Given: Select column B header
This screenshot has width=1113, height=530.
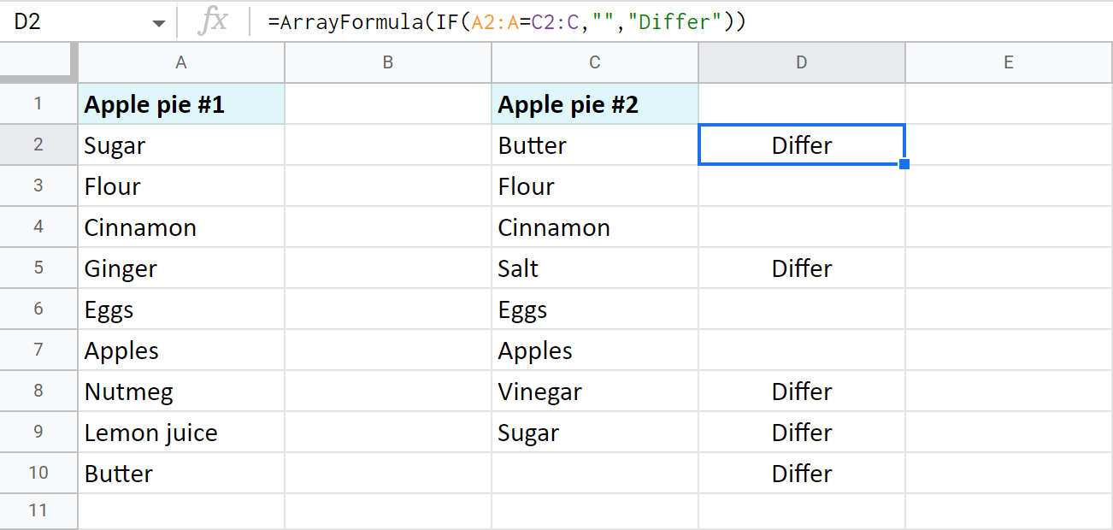Looking at the screenshot, I should click(388, 62).
